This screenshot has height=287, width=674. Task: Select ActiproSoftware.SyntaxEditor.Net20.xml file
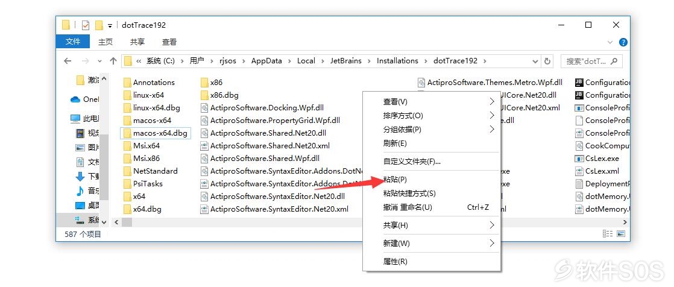275,209
